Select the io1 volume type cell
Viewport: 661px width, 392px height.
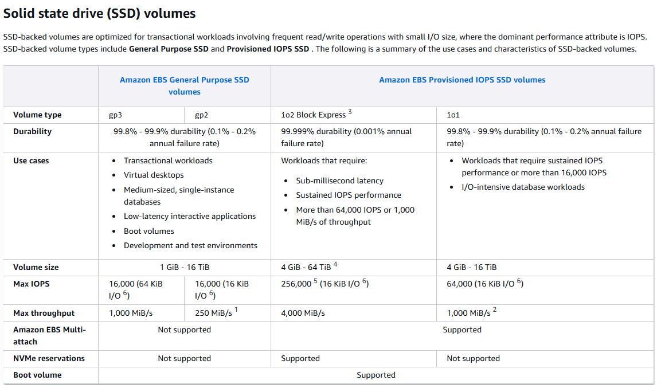455,115
